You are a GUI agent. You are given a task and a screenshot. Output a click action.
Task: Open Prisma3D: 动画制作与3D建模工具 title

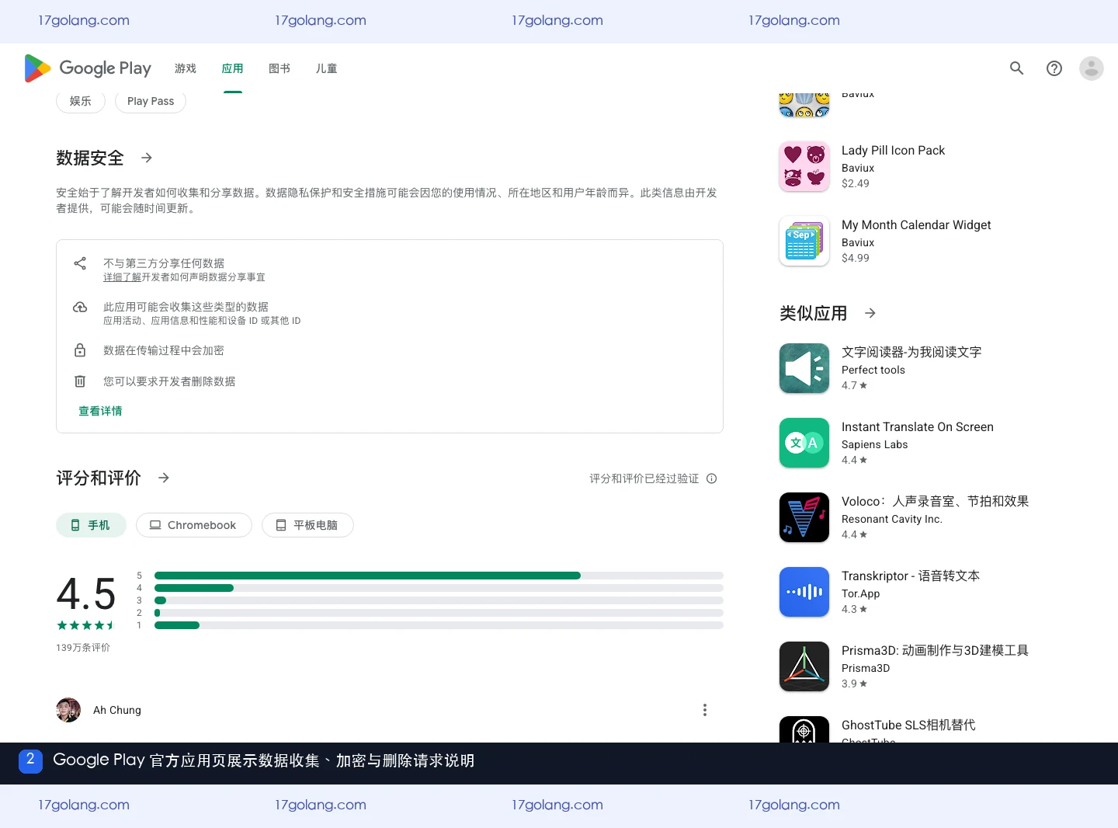[935, 650]
